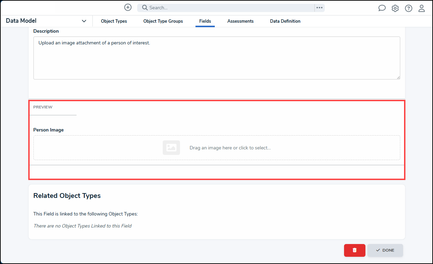
Task: Select the Fields tab
Action: tap(205, 21)
